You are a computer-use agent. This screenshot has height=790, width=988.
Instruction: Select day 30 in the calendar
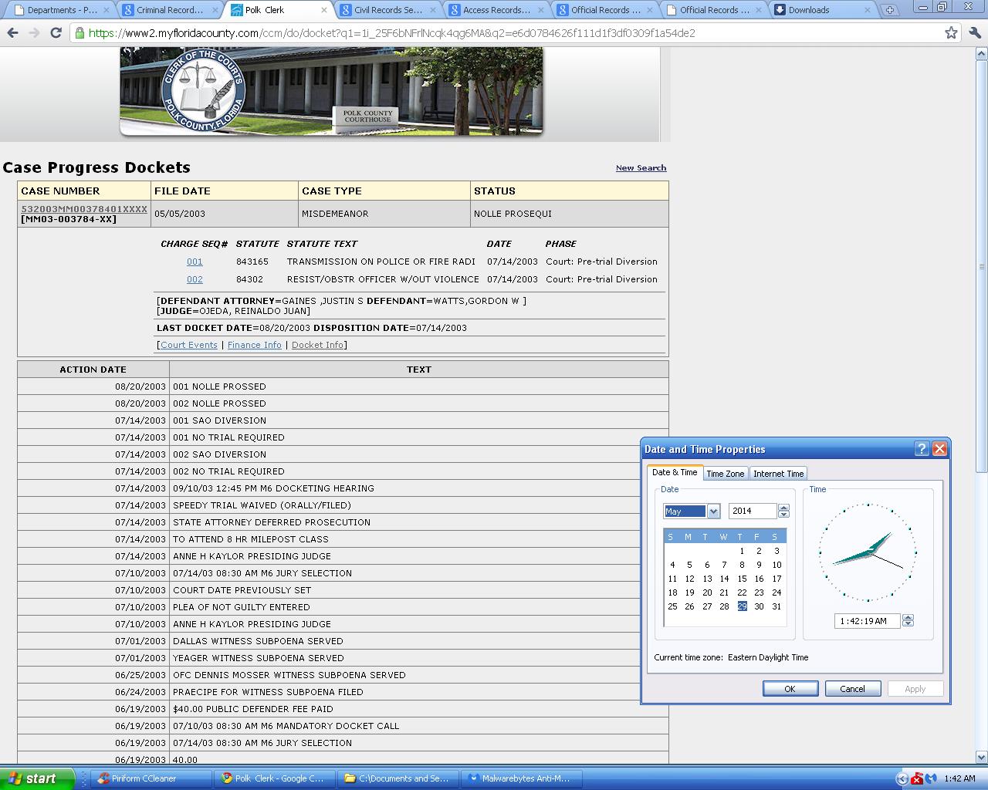[x=759, y=606]
